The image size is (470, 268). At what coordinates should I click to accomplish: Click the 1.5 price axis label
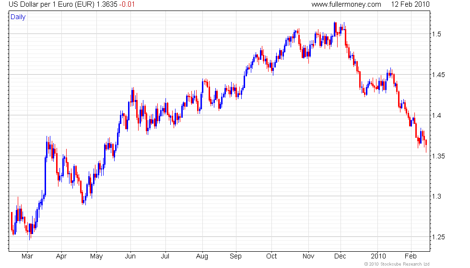click(436, 34)
